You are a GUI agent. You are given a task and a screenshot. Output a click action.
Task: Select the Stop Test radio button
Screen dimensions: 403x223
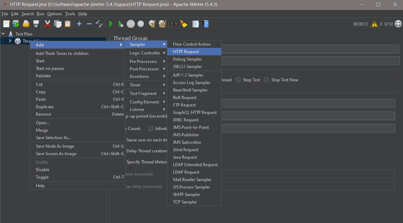(238, 80)
